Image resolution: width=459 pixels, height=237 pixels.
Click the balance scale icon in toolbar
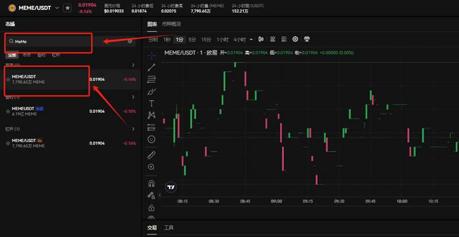(306, 39)
